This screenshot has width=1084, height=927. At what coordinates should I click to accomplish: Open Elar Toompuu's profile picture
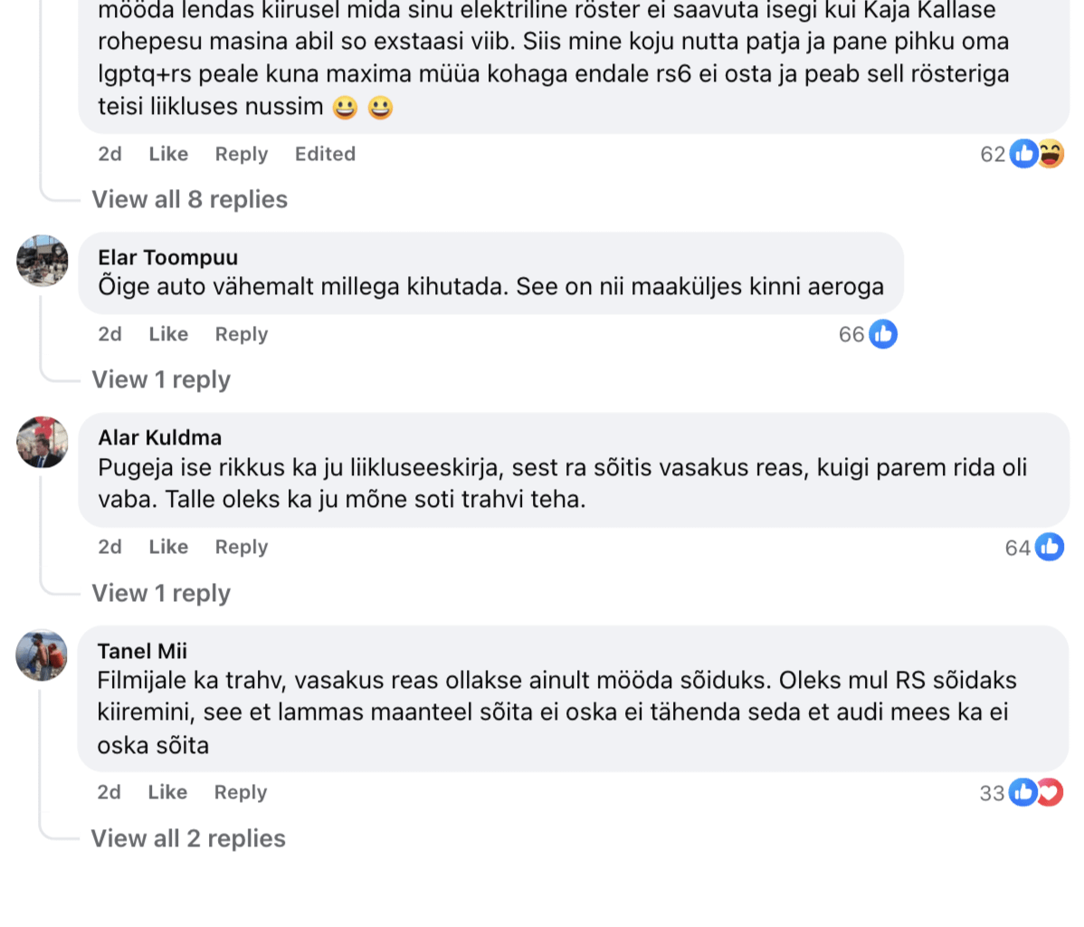[42, 261]
